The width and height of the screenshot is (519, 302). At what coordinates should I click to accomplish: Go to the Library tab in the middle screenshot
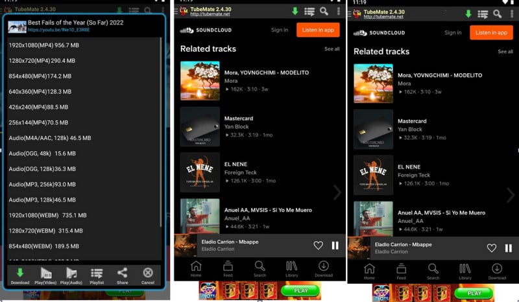coord(291,268)
